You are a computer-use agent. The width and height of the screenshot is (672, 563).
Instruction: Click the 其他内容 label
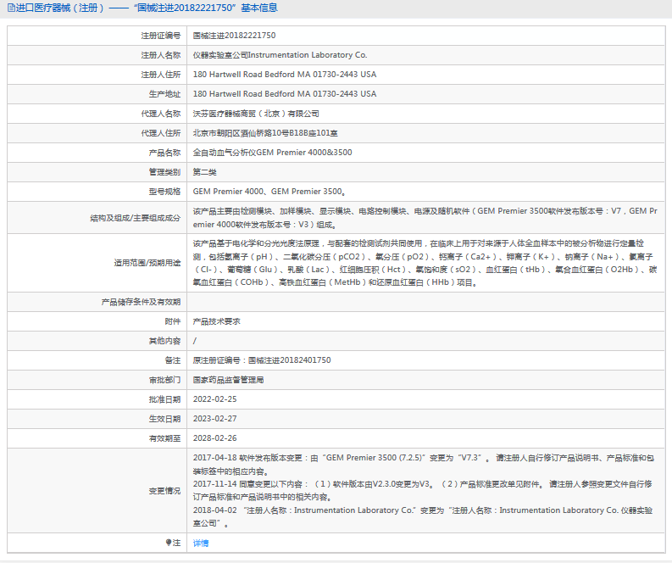click(x=164, y=341)
